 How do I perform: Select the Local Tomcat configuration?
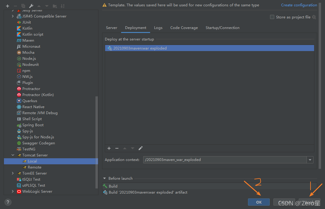[x=51, y=161]
